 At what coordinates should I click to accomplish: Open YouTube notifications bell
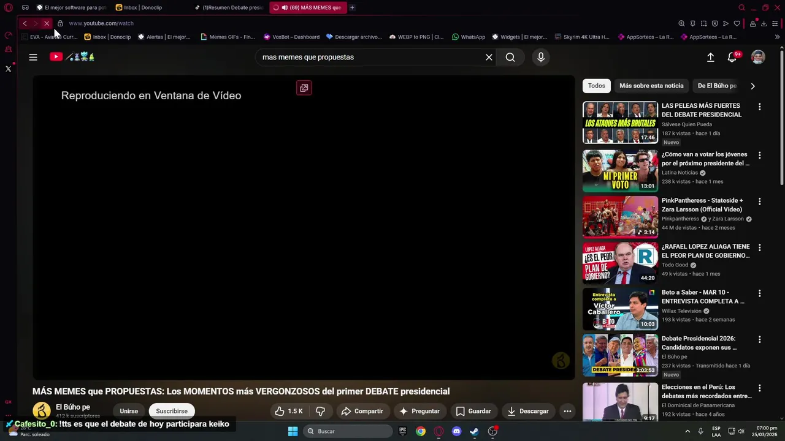point(732,57)
